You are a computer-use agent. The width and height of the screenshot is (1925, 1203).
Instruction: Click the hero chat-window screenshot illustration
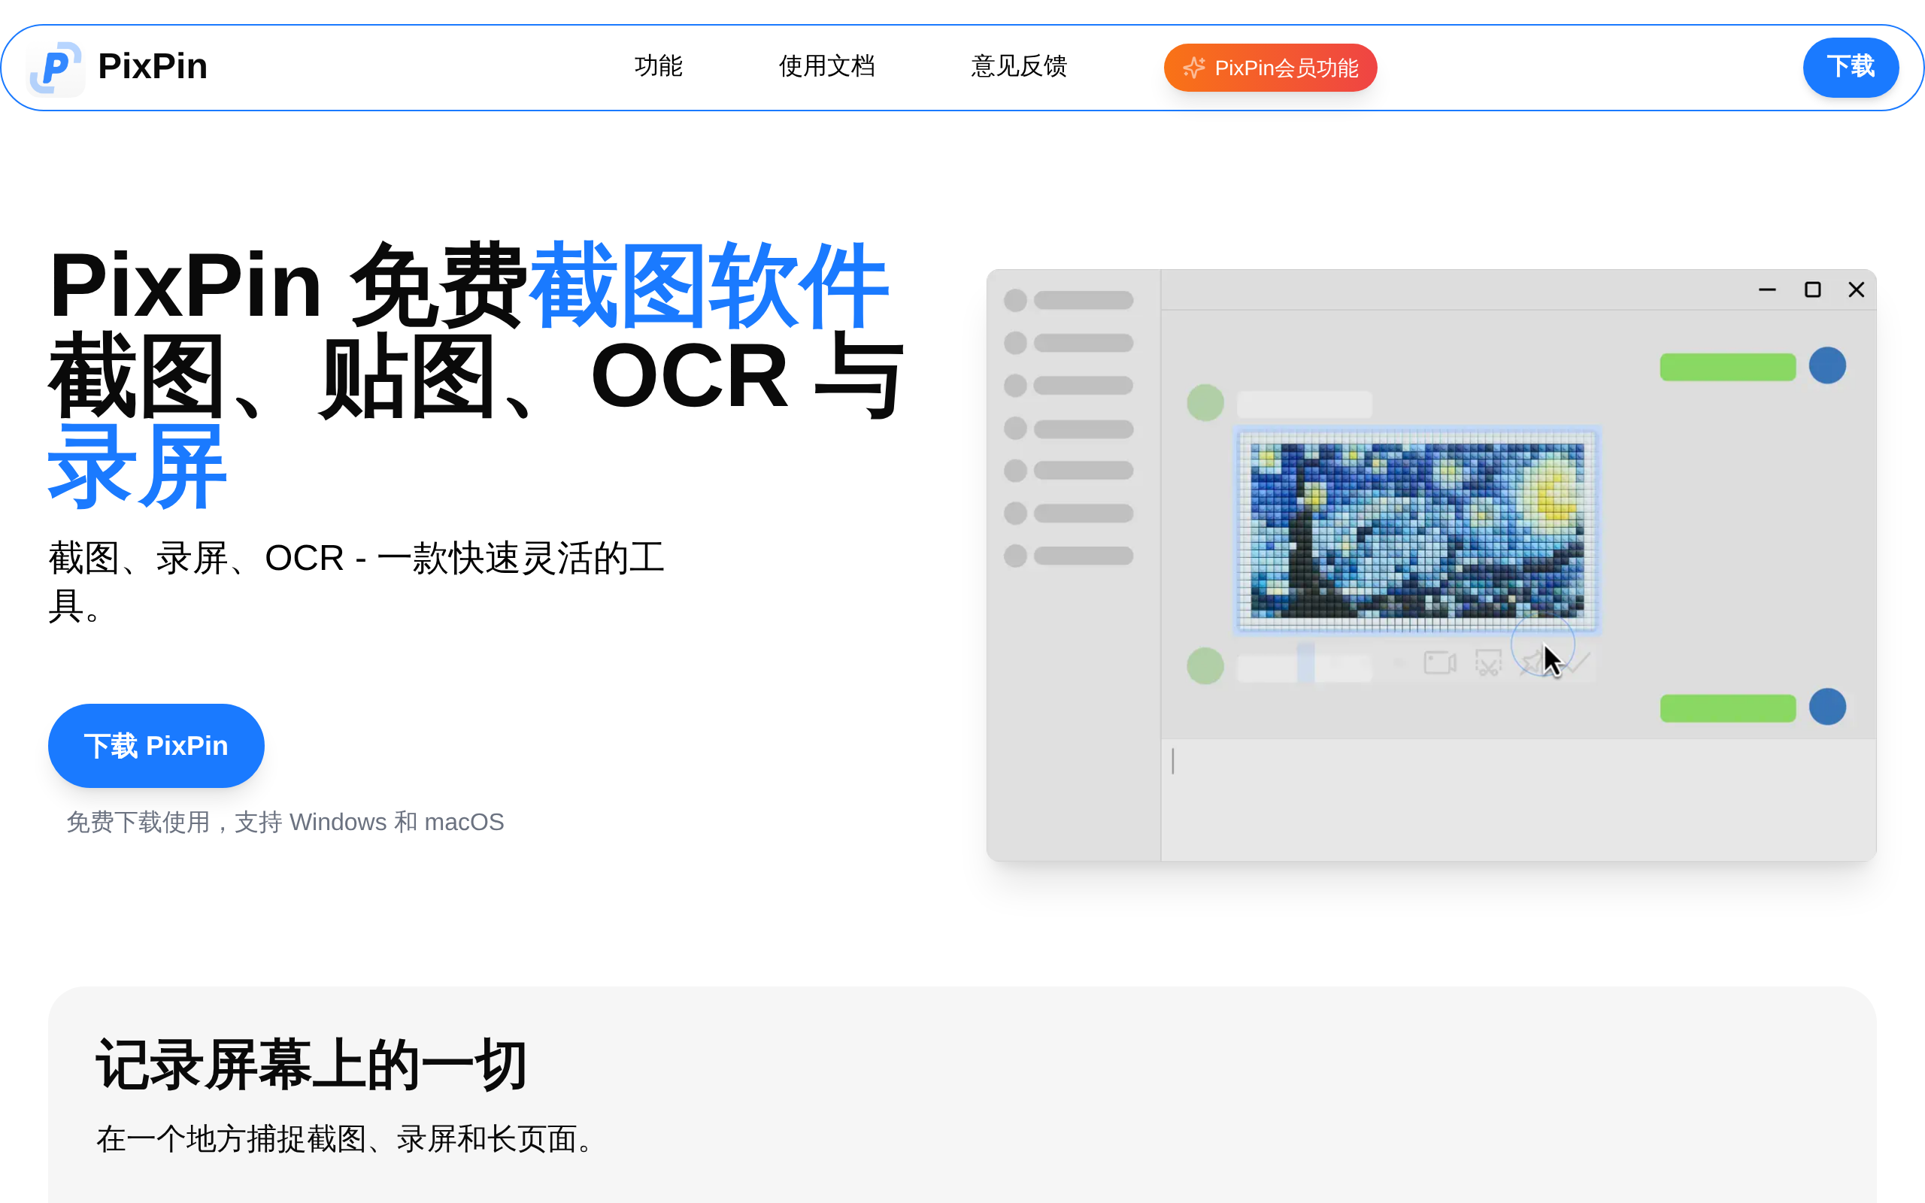pos(1431,565)
